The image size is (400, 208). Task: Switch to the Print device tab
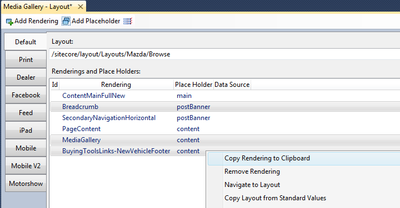[x=26, y=59]
